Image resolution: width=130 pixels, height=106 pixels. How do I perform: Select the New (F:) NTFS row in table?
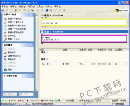[x=84, y=64]
